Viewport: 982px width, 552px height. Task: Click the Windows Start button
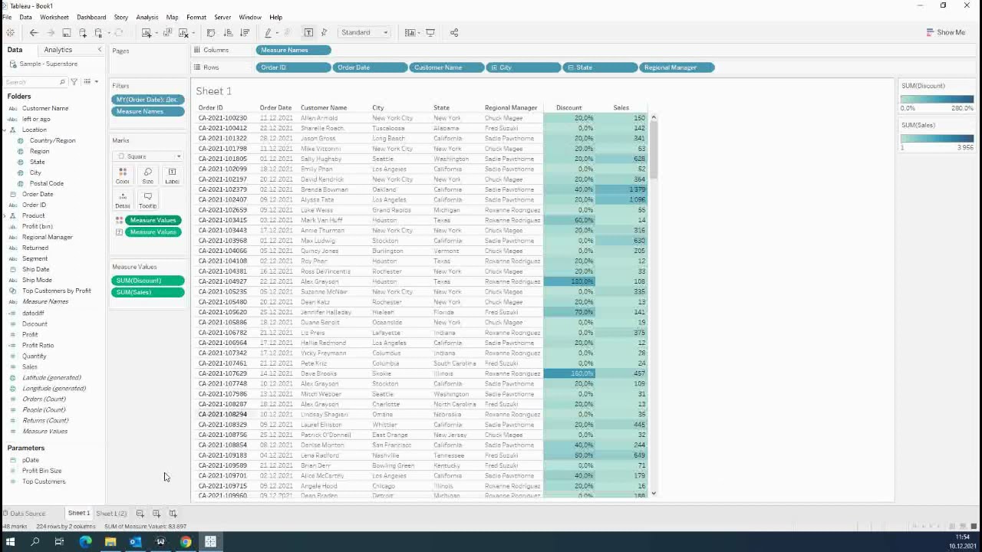pos(10,542)
